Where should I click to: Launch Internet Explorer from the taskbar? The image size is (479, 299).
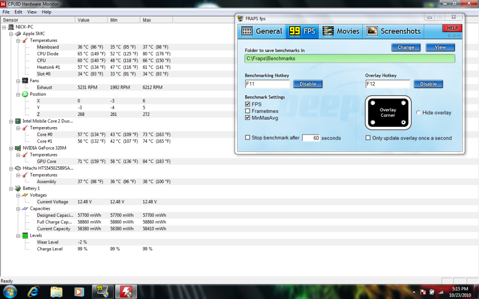click(33, 292)
